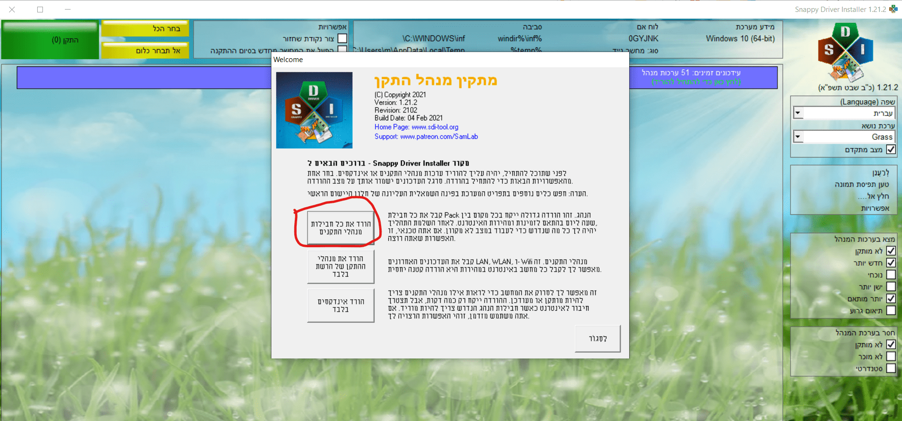Enable the worse match checkbox (תיאום גרוע)
Image resolution: width=902 pixels, height=421 pixels.
891,310
